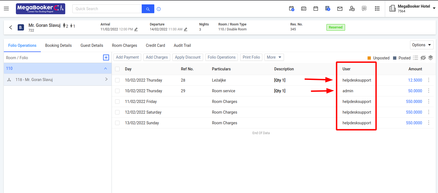Open the mail envelope icon

(x=340, y=9)
